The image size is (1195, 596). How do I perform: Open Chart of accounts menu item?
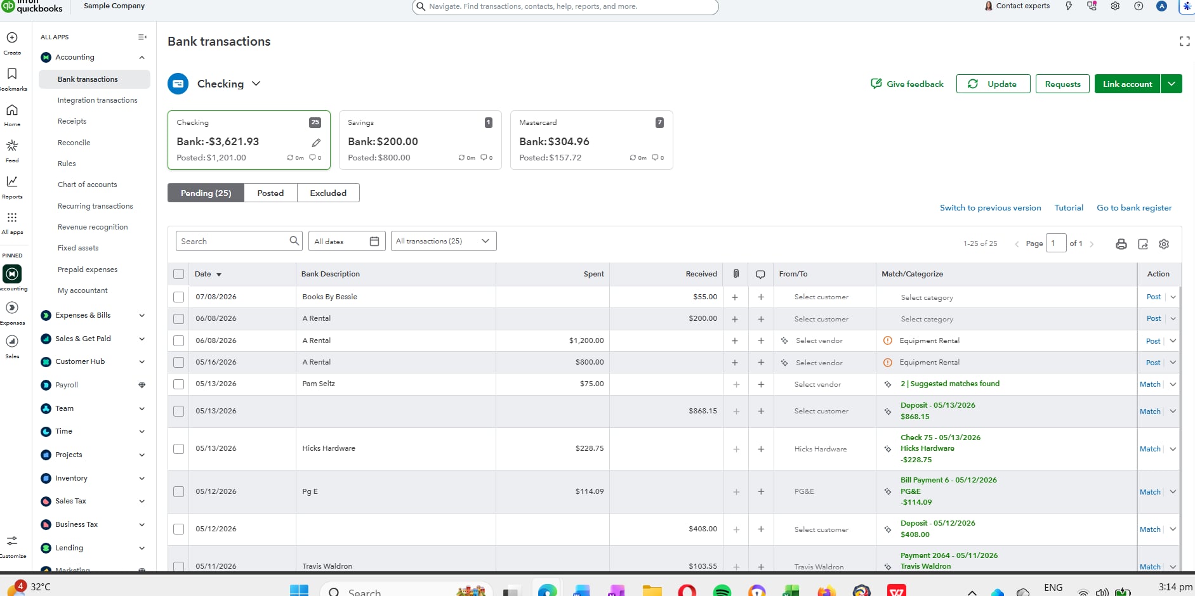tap(88, 185)
